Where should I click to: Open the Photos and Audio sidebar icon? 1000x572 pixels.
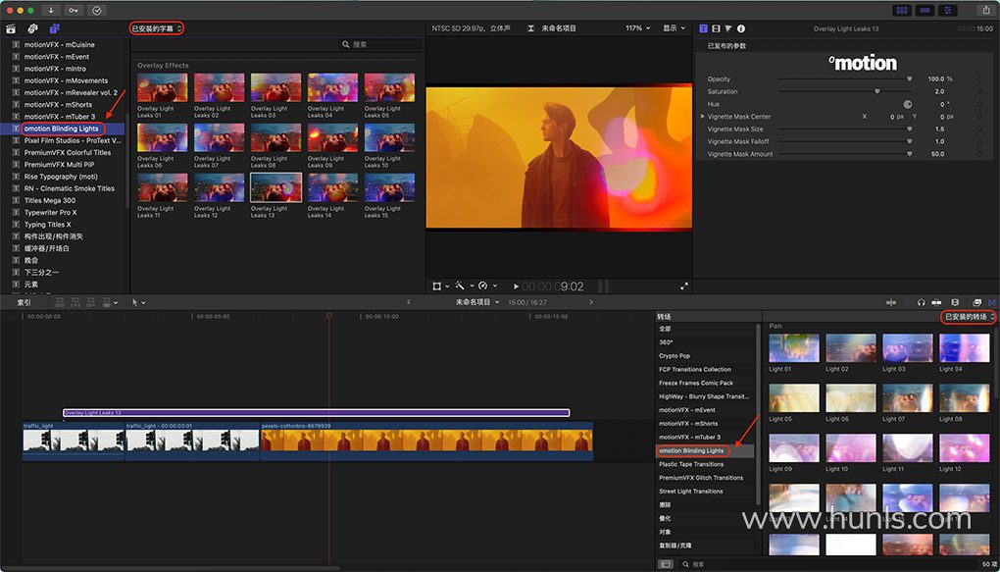(32, 28)
